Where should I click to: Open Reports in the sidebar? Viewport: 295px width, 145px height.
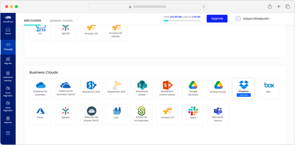click(8, 120)
